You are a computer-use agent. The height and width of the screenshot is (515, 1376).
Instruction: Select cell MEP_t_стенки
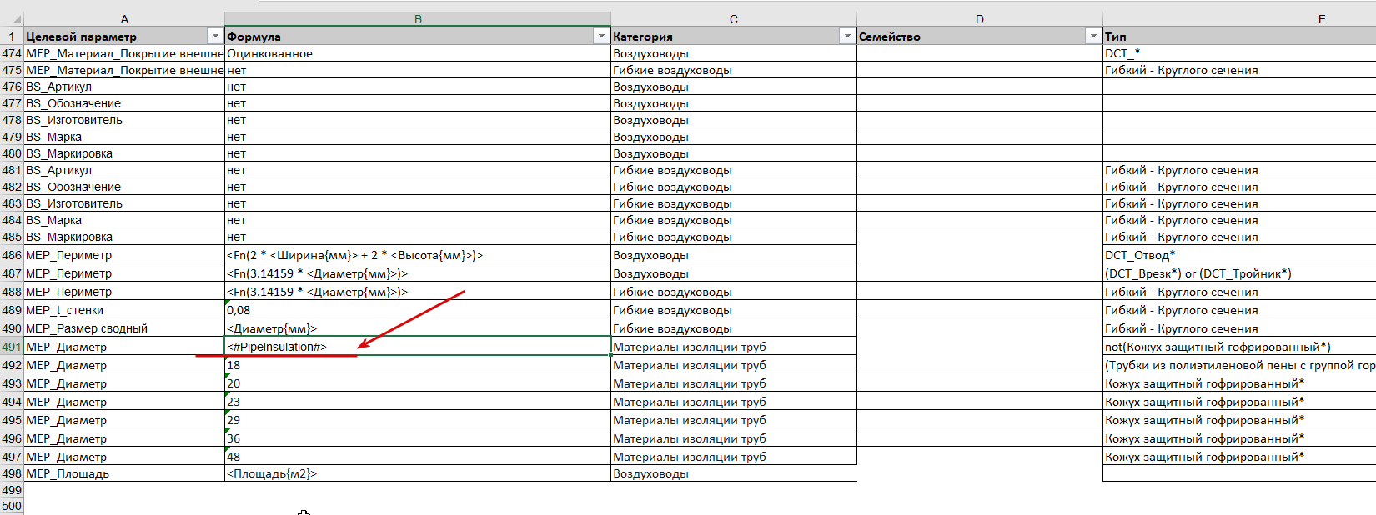tap(124, 310)
